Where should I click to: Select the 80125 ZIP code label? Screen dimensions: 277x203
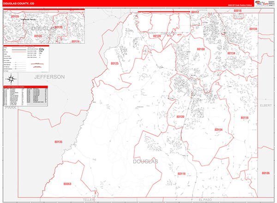[114, 63]
